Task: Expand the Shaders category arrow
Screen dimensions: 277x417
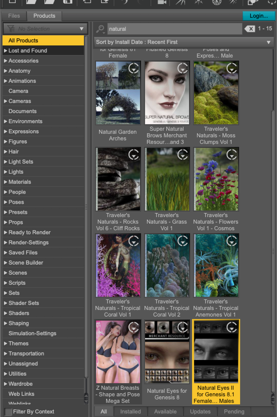Action: pyautogui.click(x=6, y=313)
